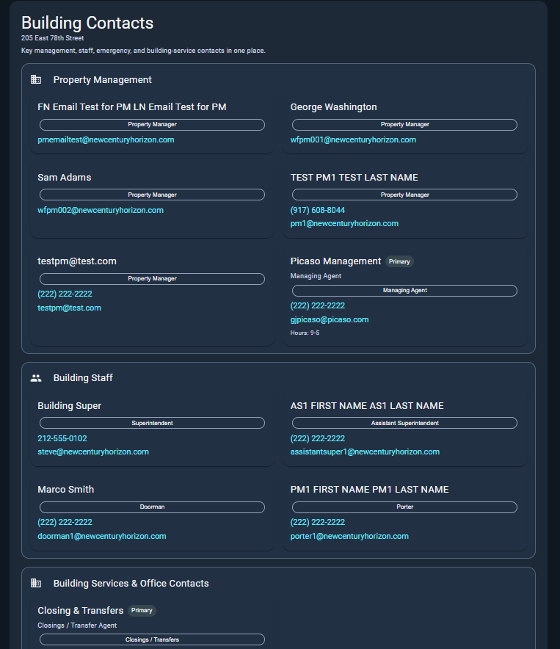Select the Picaso Management name
The width and height of the screenshot is (560, 649).
[x=335, y=261]
